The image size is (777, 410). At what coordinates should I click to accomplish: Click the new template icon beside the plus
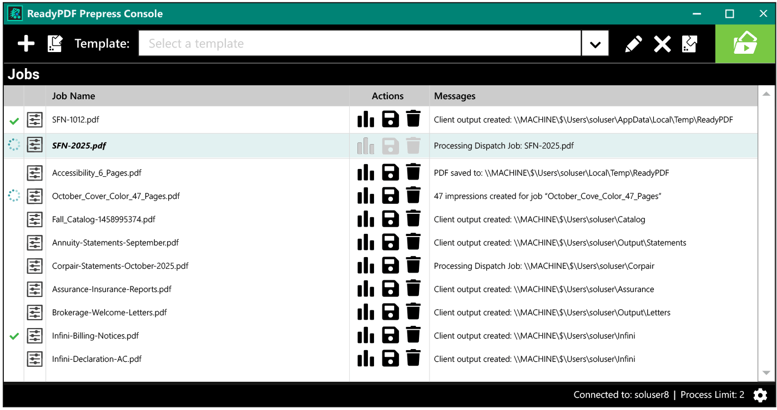point(54,44)
